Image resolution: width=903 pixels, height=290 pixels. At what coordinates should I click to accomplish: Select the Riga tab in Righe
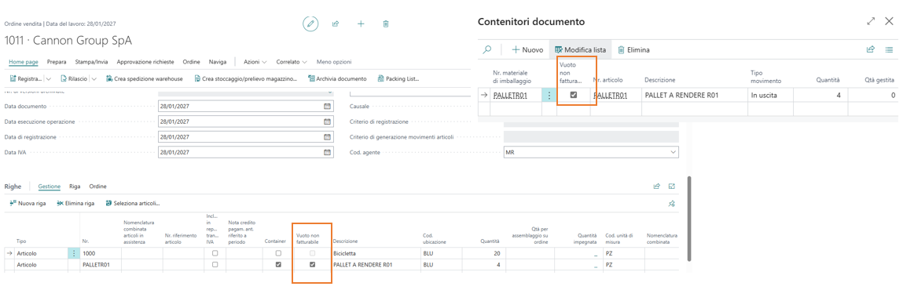(75, 187)
